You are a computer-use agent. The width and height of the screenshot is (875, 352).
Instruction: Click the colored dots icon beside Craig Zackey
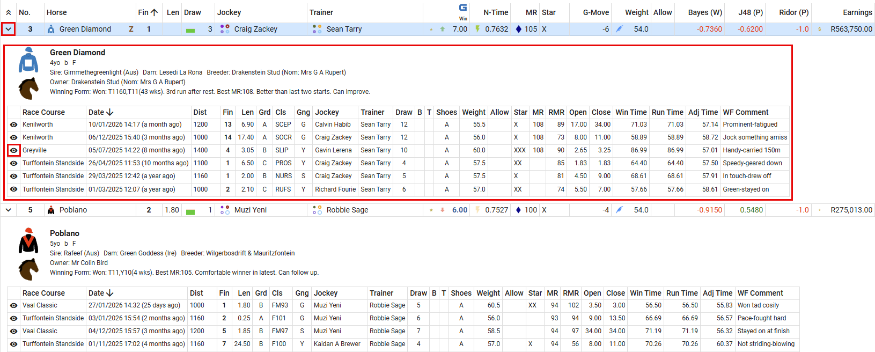[225, 29]
